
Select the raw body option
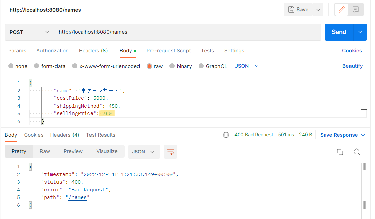[x=149, y=66]
